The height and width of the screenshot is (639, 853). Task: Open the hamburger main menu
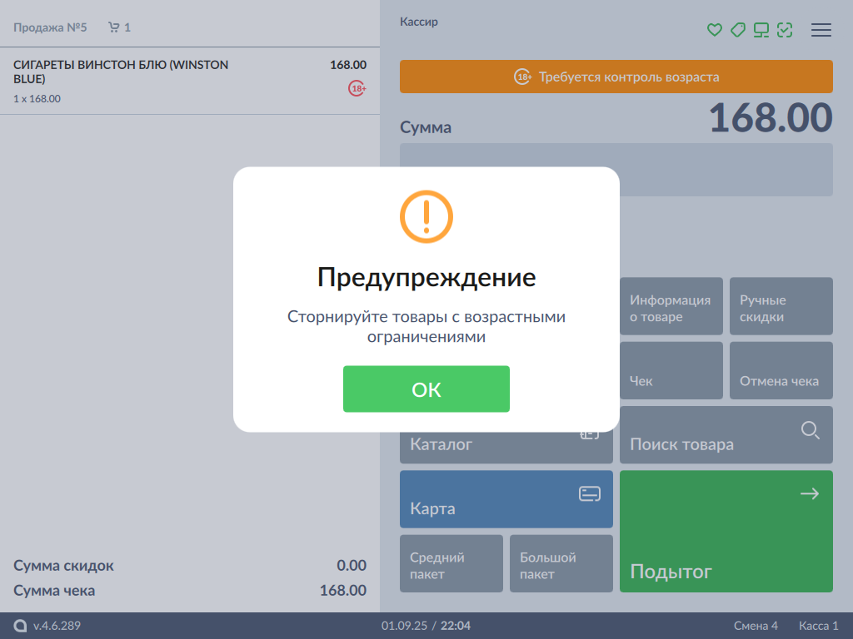point(821,30)
